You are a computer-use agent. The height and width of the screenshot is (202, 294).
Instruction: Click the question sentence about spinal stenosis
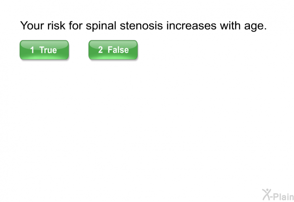click(144, 26)
